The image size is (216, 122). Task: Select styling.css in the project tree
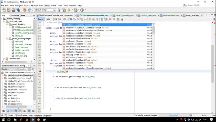coord(19,36)
